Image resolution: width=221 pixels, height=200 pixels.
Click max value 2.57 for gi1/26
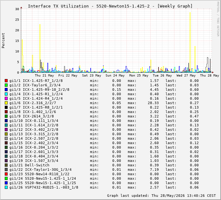click(x=154, y=187)
